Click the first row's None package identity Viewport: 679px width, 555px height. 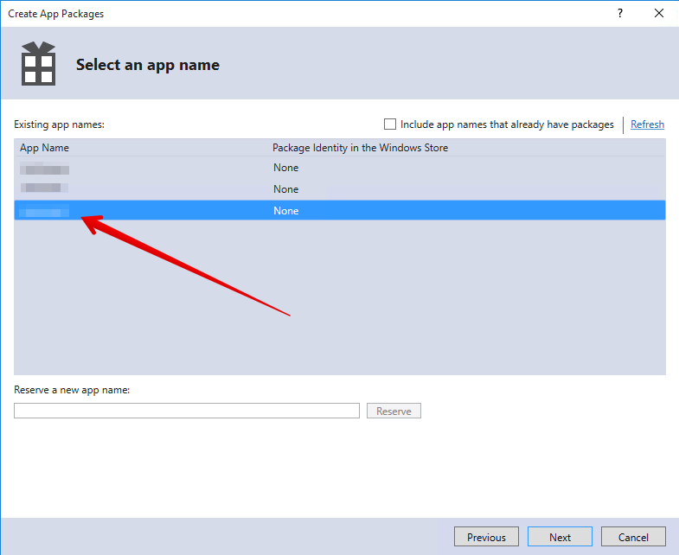point(285,168)
